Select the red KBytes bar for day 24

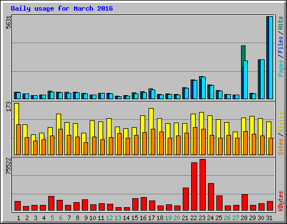(211, 197)
